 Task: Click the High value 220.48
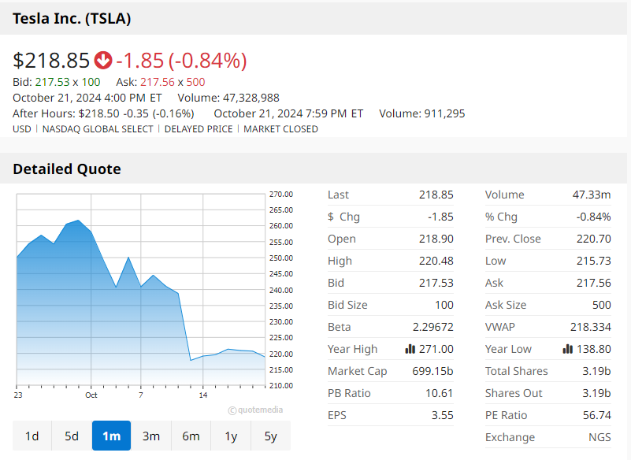tap(436, 261)
